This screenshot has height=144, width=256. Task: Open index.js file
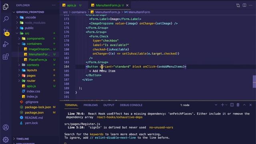pos(32,97)
